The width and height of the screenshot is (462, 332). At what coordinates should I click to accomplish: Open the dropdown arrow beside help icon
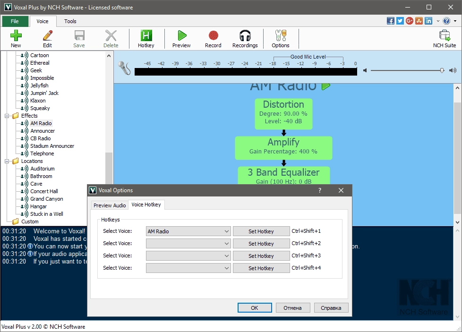click(x=455, y=21)
